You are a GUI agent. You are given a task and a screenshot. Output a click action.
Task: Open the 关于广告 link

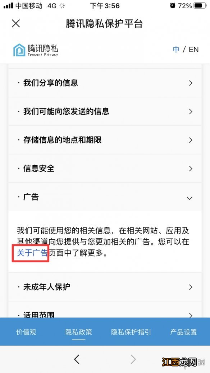(x=32, y=253)
